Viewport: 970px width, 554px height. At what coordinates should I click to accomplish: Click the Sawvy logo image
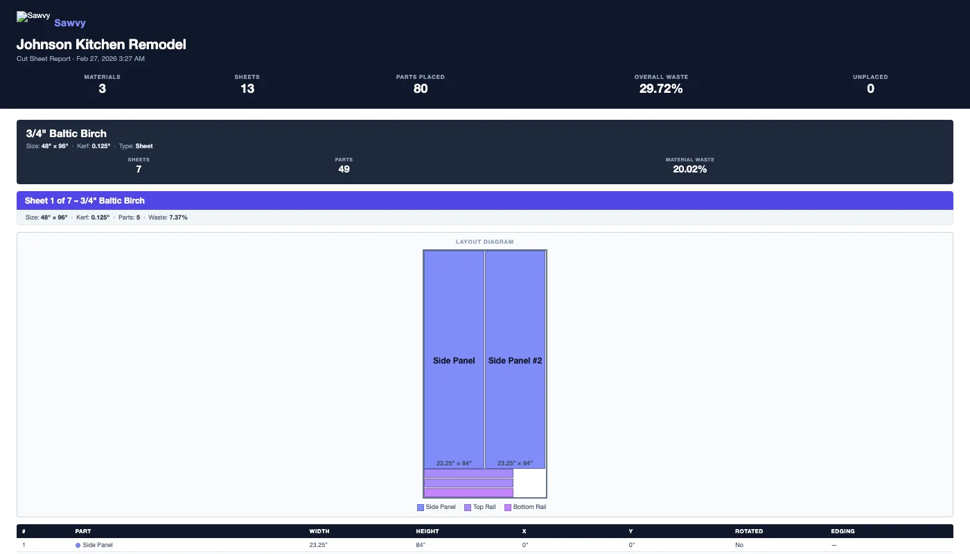pos(32,17)
